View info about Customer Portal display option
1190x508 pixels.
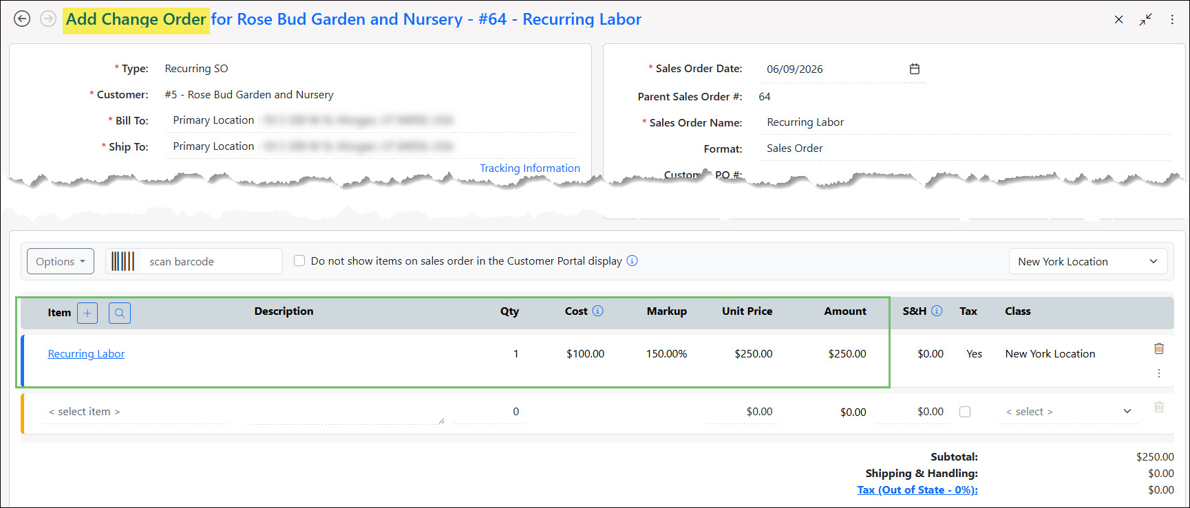pyautogui.click(x=633, y=261)
